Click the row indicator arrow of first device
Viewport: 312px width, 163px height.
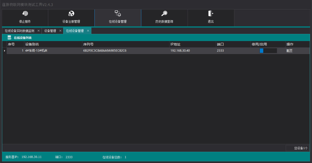click(x=4, y=51)
